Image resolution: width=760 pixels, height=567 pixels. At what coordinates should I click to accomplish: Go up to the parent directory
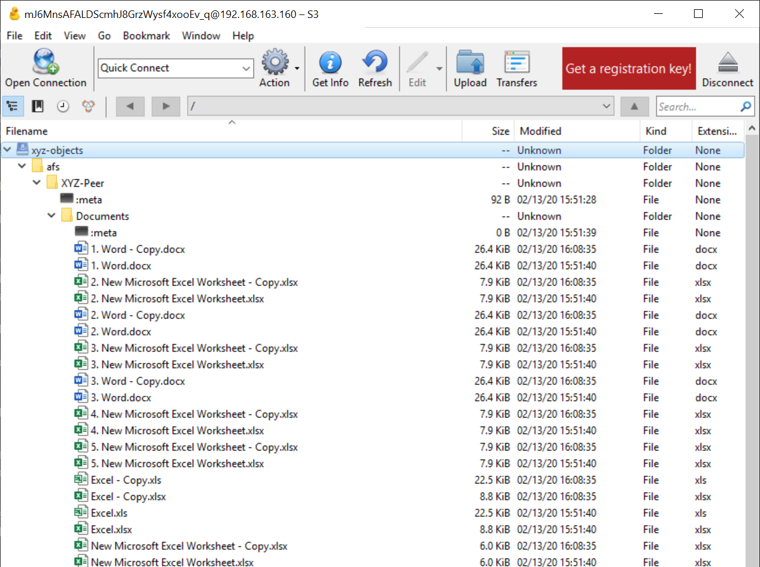pyautogui.click(x=634, y=106)
